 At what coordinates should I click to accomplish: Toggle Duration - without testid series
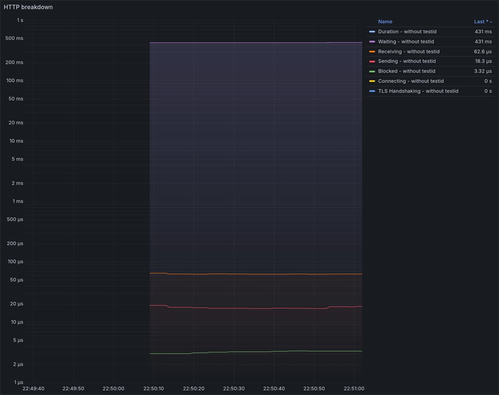[x=407, y=31]
